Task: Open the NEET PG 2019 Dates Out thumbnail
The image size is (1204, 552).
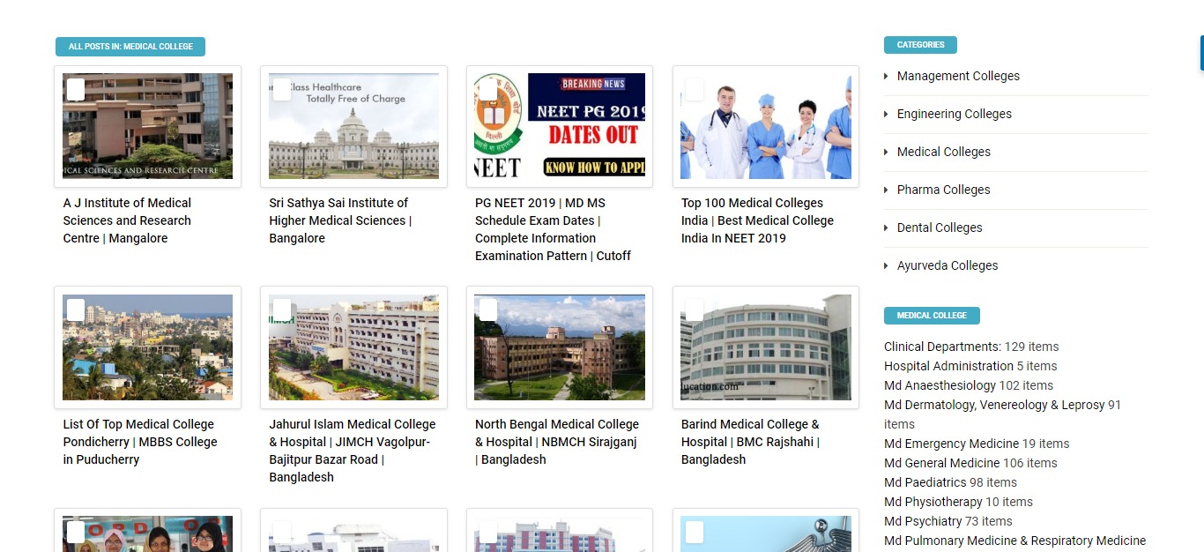Action: pos(560,126)
